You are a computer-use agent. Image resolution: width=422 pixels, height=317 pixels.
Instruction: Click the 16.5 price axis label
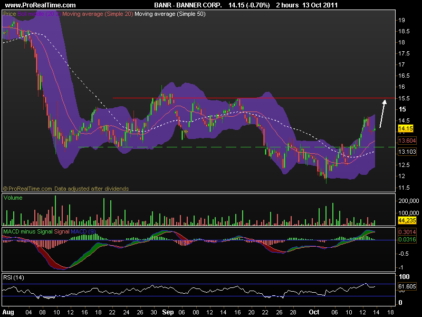click(404, 76)
